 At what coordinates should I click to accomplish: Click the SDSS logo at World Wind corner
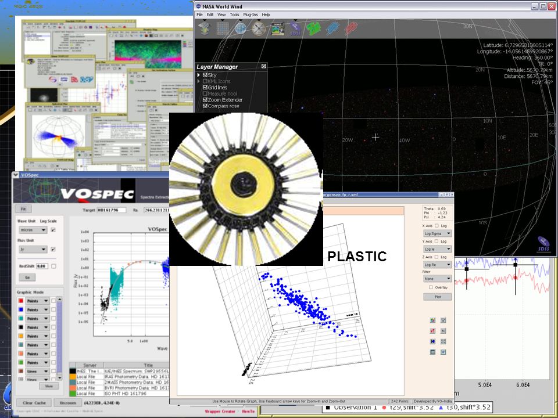tap(543, 244)
